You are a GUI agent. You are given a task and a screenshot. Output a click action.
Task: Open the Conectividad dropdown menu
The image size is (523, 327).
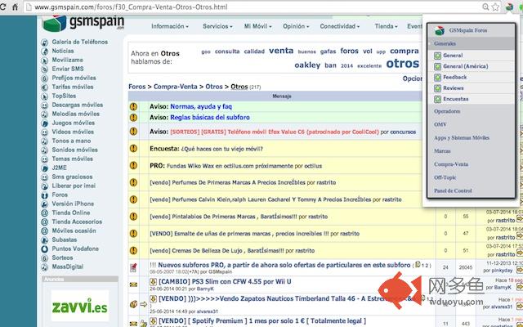(x=340, y=26)
